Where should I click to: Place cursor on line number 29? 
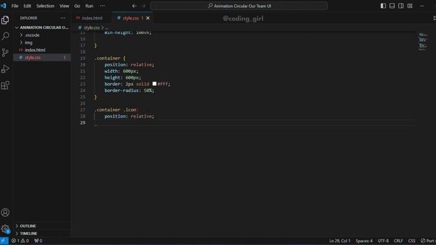click(x=82, y=122)
